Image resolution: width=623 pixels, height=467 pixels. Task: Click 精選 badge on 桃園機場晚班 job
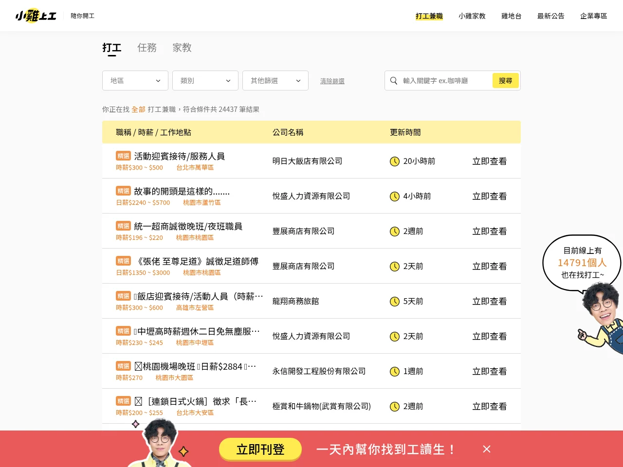(123, 366)
